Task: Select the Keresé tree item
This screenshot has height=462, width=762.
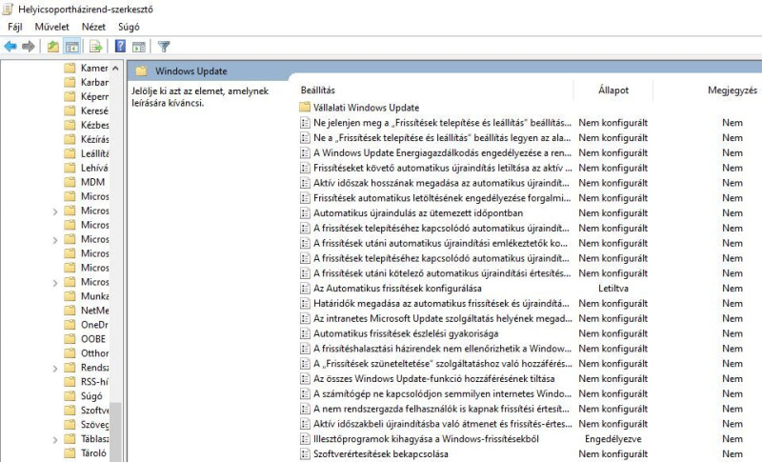Action: point(94,110)
